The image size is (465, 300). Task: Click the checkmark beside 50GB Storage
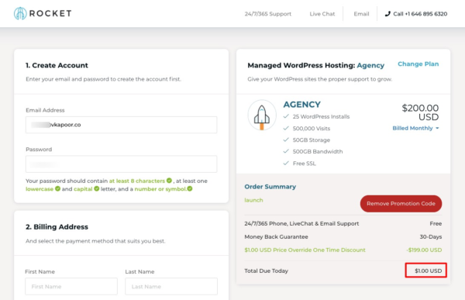(286, 140)
